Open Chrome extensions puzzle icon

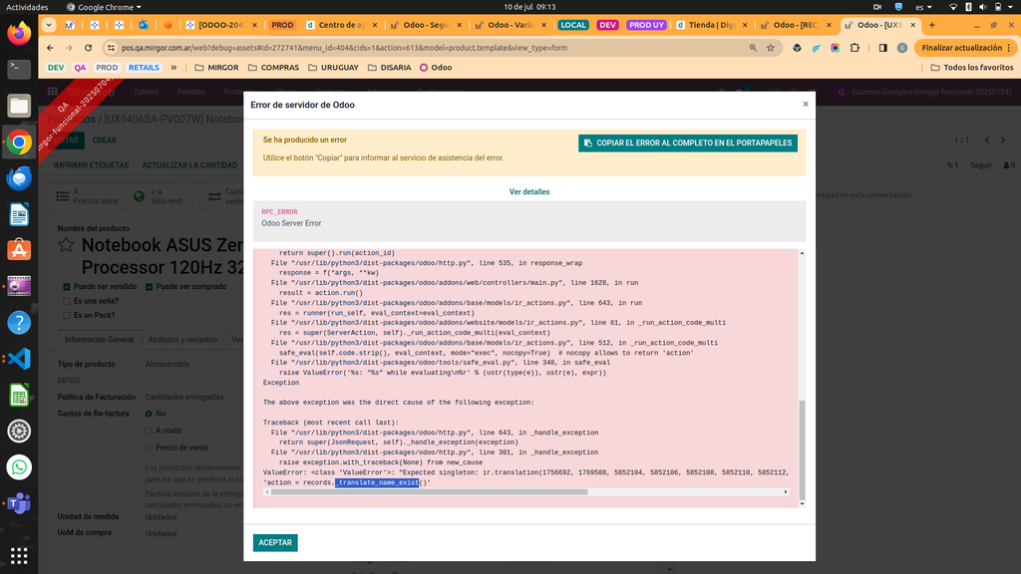click(854, 48)
